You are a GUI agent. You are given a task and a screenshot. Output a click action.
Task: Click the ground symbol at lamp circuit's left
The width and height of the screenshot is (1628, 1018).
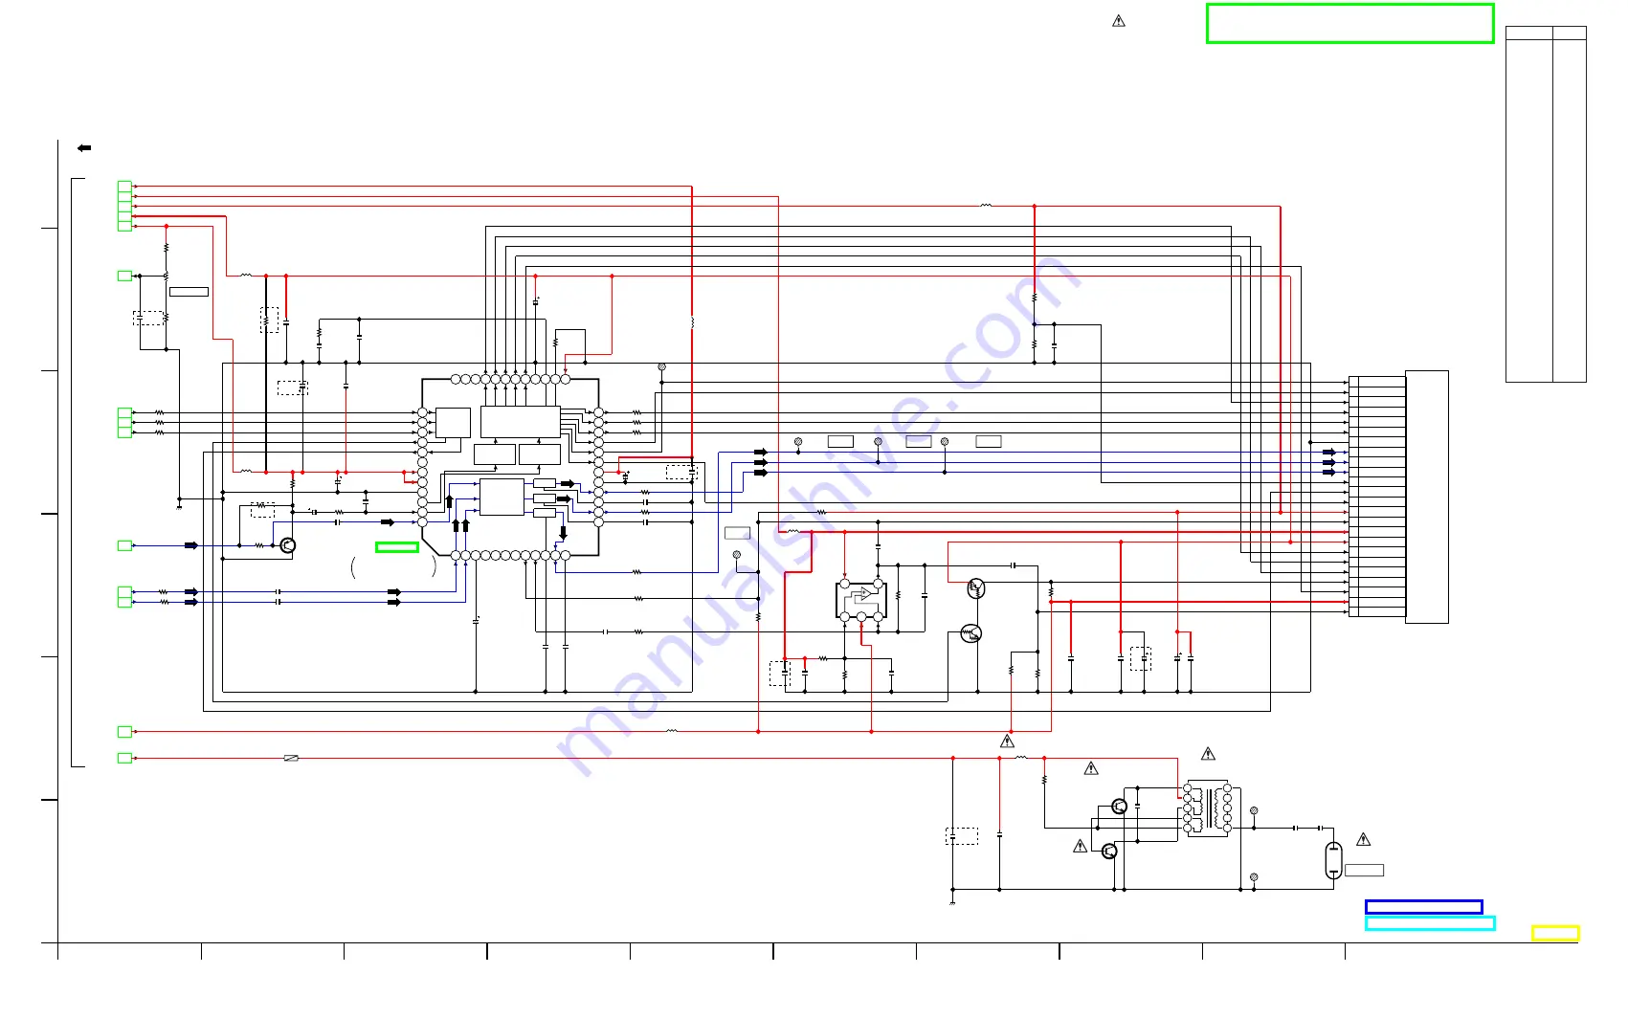pyautogui.click(x=952, y=901)
